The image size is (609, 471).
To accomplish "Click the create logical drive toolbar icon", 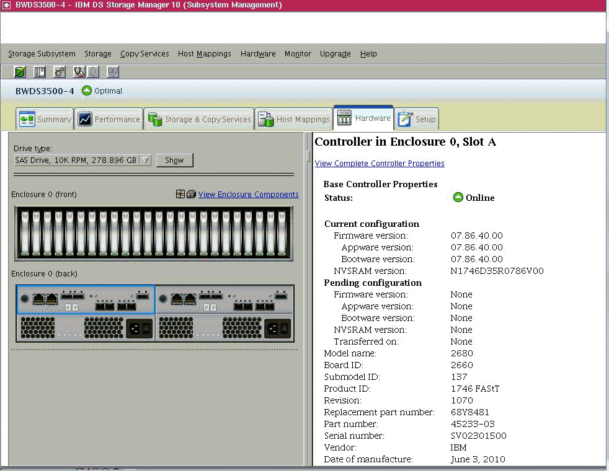I will tap(20, 72).
